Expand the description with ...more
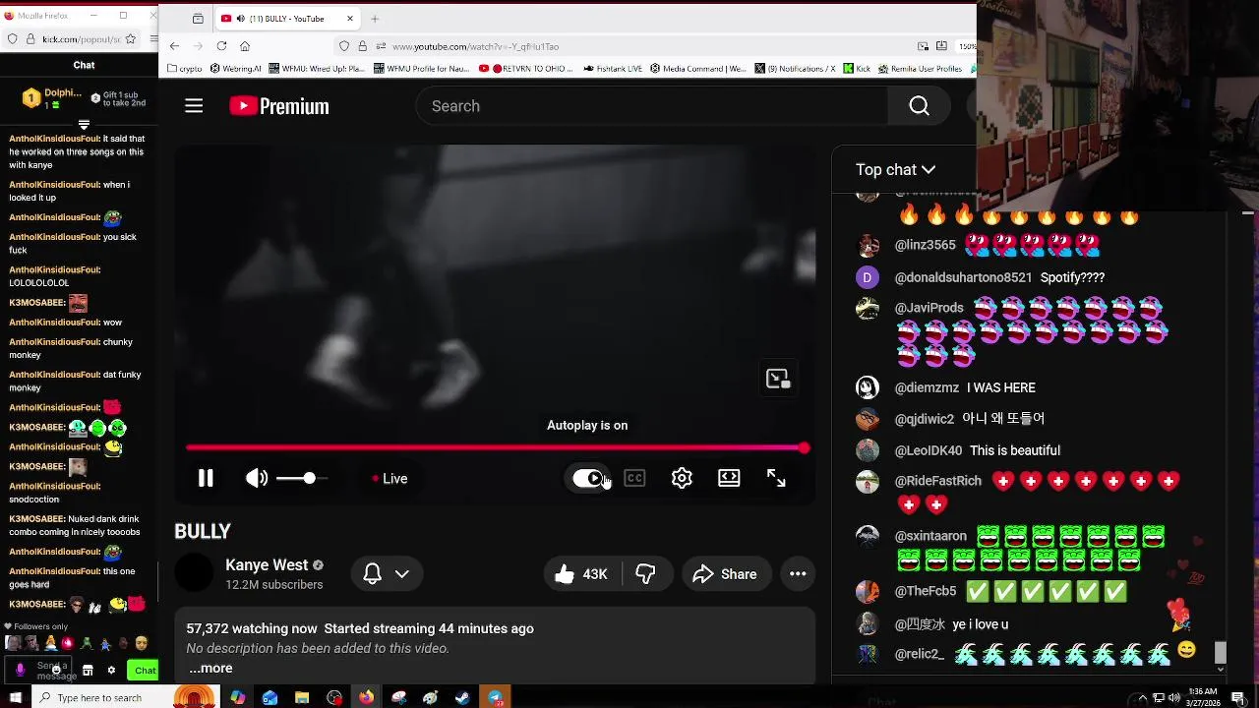The height and width of the screenshot is (708, 1259). tap(210, 669)
